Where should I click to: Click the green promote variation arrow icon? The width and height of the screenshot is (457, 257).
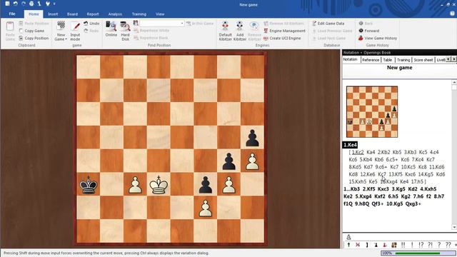[348, 245]
